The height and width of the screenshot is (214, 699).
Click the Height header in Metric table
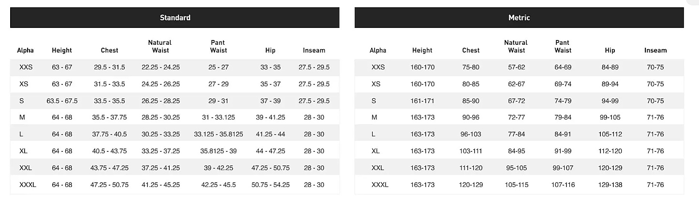(422, 50)
